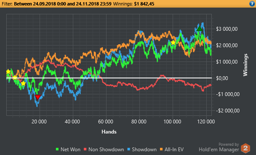The image size is (256, 155).
Task: Click the vertical Winnings axis title
Action: pos(245,65)
